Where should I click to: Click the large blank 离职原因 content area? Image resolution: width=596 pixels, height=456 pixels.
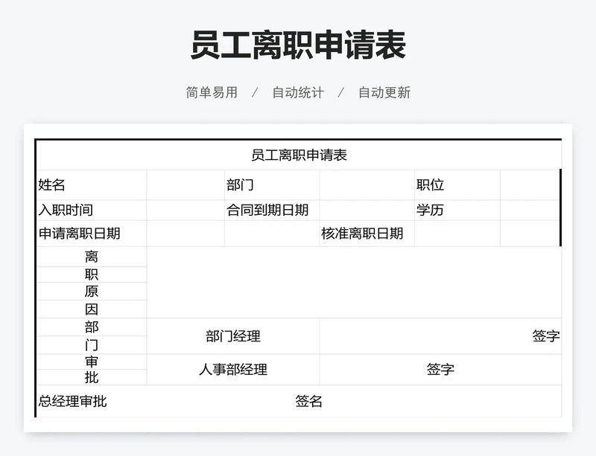pyautogui.click(x=354, y=283)
